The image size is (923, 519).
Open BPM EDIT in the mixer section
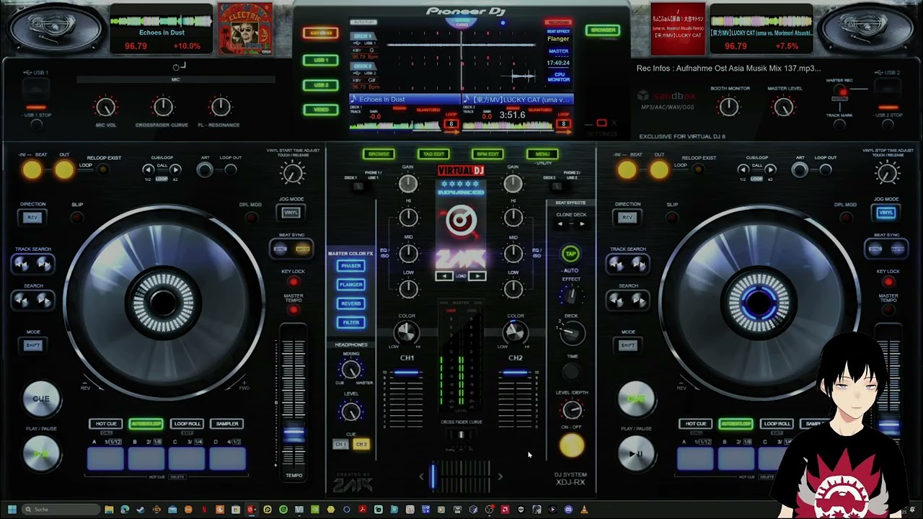487,154
